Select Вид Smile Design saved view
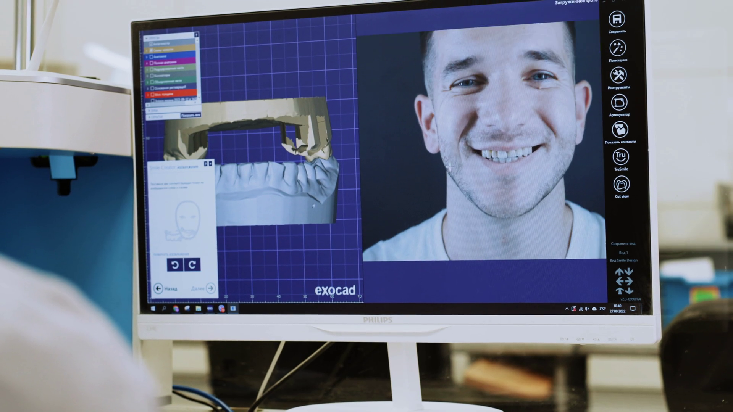The width and height of the screenshot is (733, 412). coord(623,261)
